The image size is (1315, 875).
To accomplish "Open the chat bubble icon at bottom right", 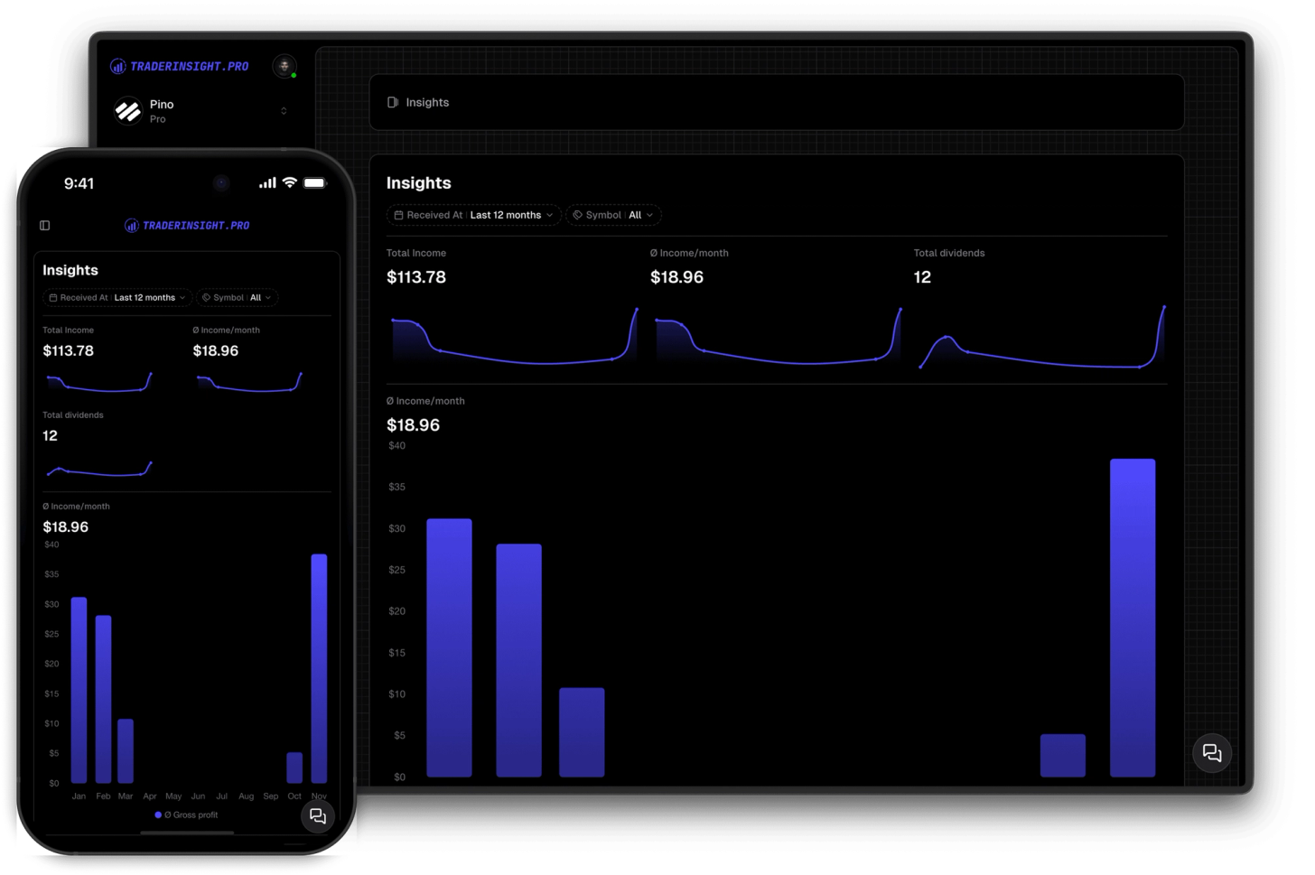I will click(1211, 752).
